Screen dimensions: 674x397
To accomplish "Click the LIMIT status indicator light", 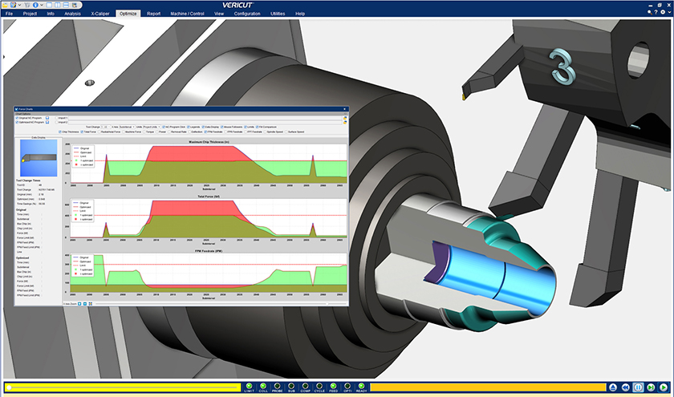I will (x=250, y=386).
